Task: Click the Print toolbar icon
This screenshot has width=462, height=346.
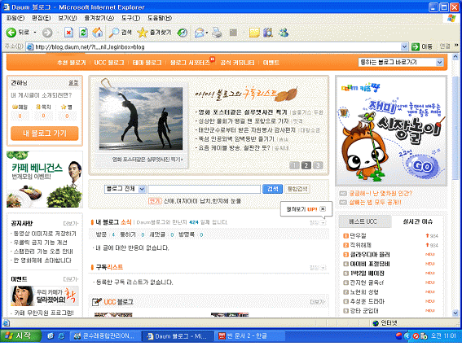Action: click(x=218, y=33)
